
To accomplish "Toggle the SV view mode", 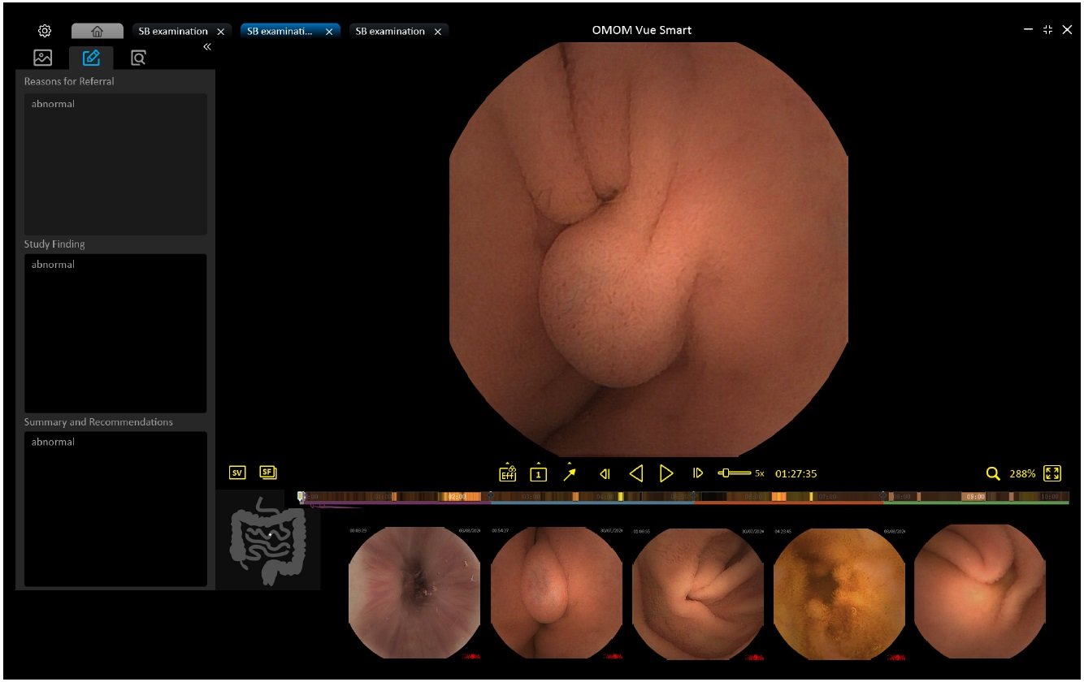I will [x=237, y=473].
